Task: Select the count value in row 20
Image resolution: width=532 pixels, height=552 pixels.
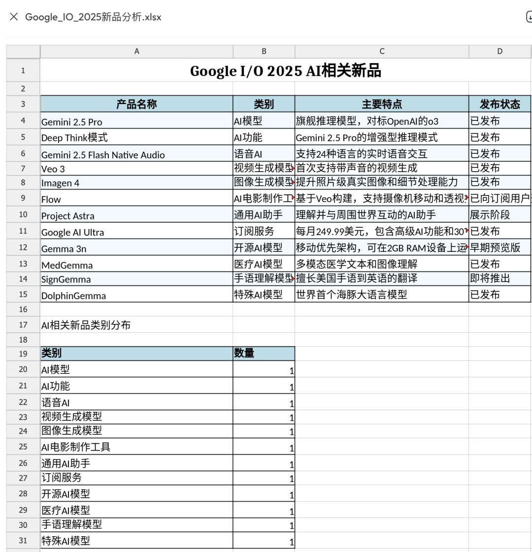Action: (x=264, y=369)
